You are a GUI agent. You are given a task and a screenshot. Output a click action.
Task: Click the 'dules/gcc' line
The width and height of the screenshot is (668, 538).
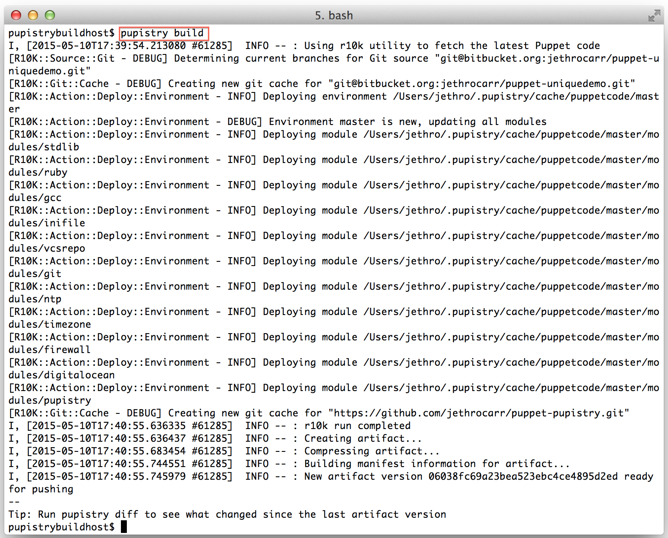pyautogui.click(x=35, y=198)
